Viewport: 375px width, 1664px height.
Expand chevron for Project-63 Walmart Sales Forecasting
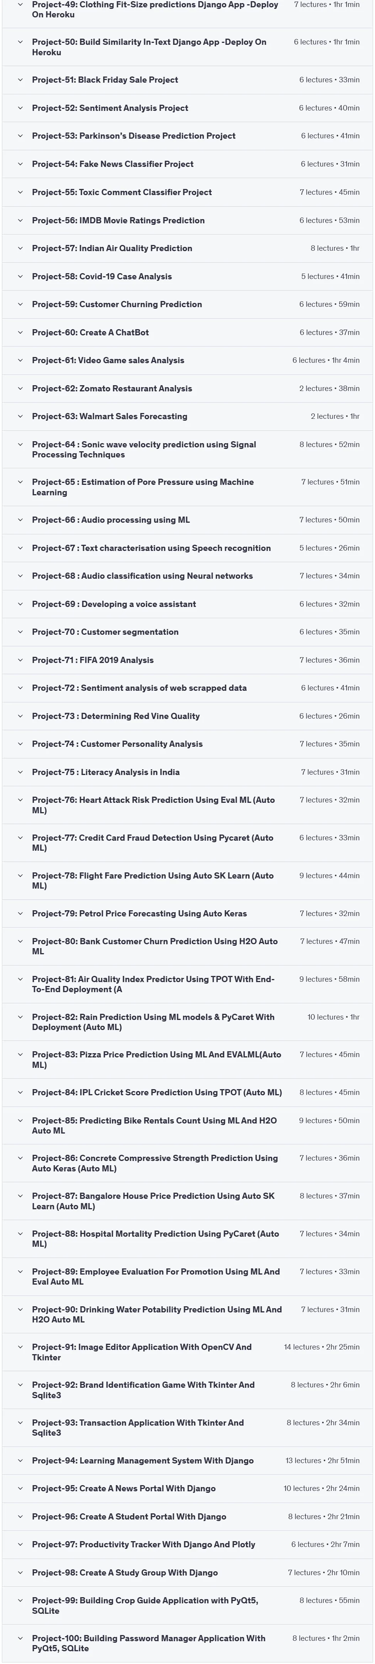[x=20, y=416]
